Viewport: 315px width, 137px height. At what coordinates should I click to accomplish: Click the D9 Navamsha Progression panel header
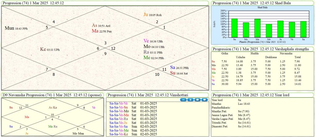pos(51,95)
